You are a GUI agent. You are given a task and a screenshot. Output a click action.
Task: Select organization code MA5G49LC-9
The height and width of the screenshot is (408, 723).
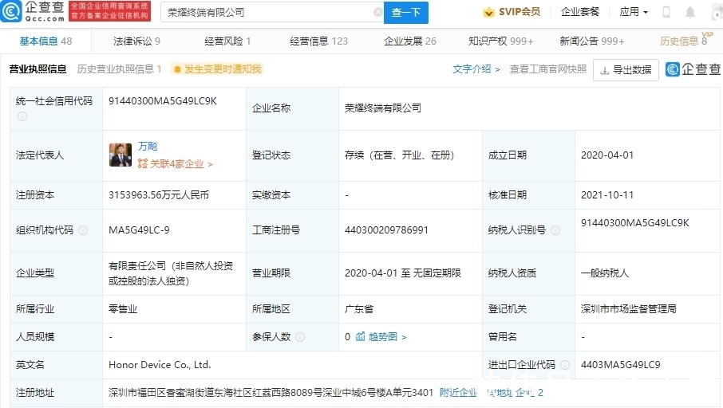point(139,229)
